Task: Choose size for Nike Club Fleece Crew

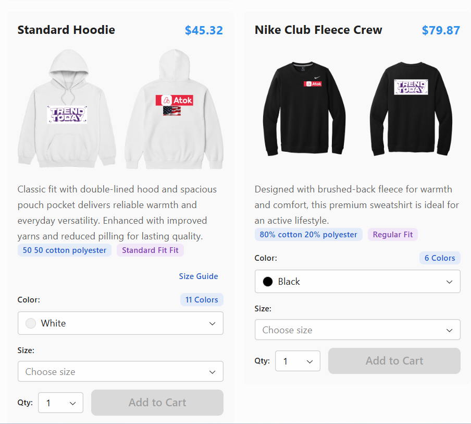Action: (357, 330)
